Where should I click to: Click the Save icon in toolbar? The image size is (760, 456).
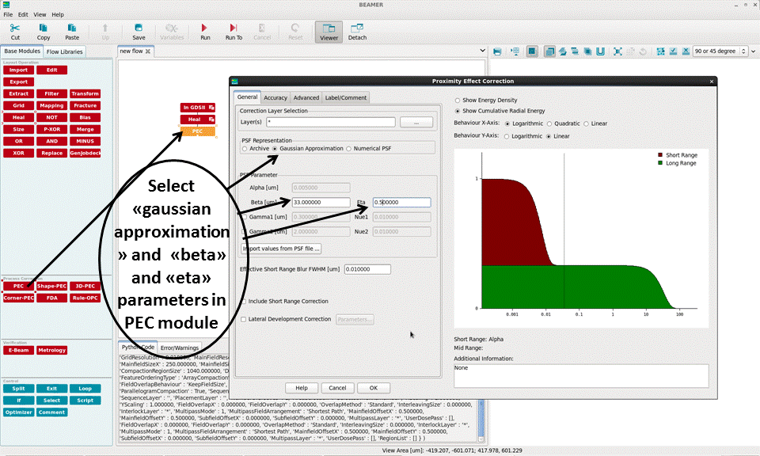[x=139, y=31]
